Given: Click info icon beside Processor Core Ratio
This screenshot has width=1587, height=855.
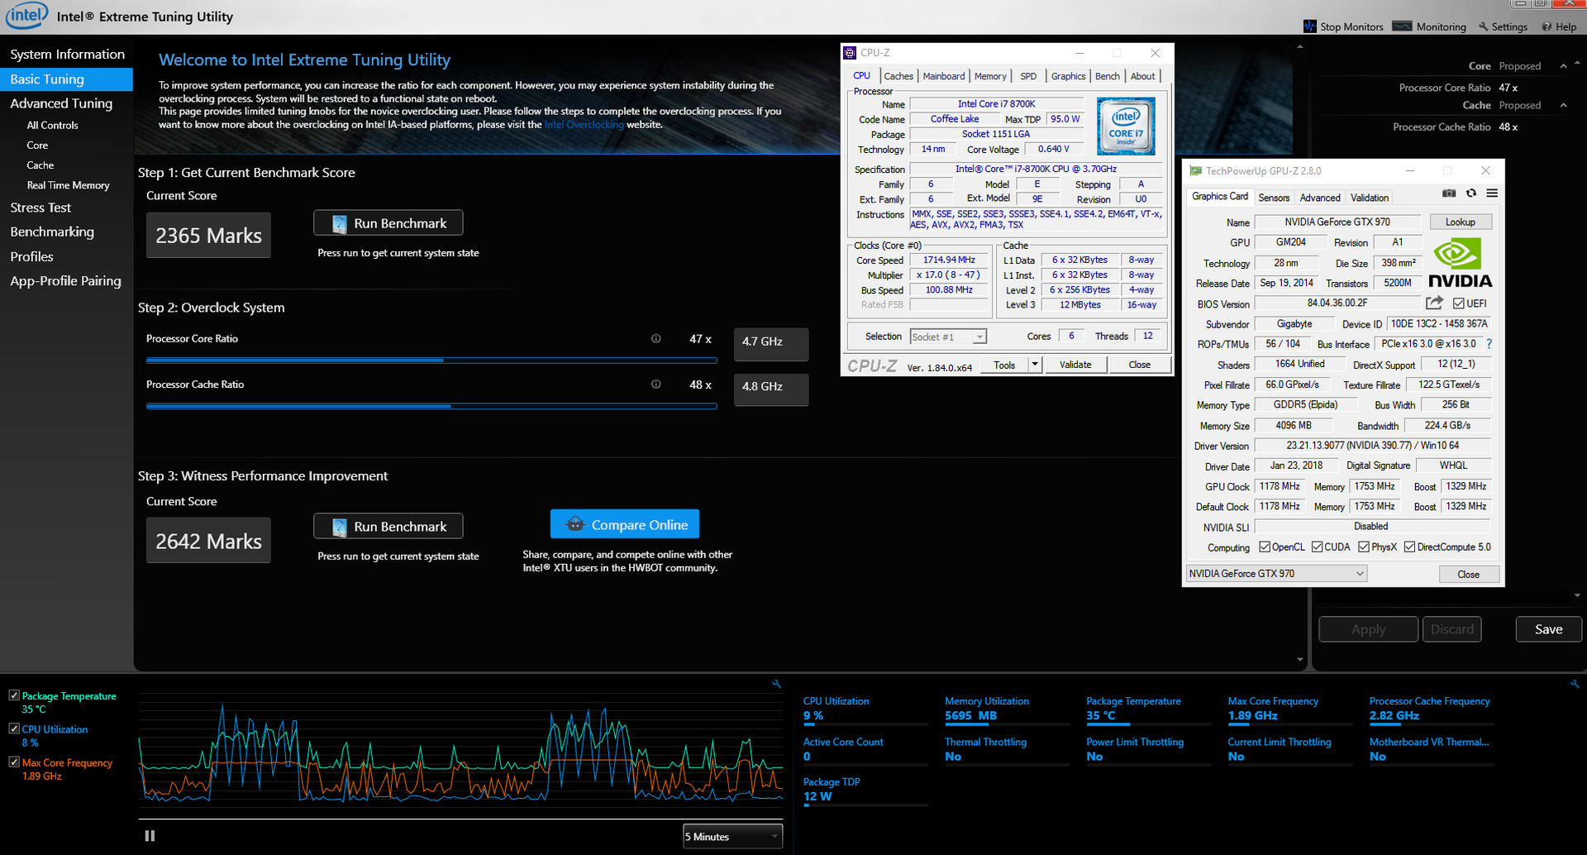Looking at the screenshot, I should coord(655,338).
